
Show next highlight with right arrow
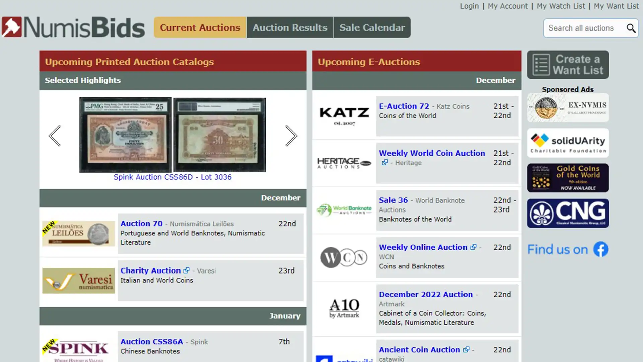(291, 136)
